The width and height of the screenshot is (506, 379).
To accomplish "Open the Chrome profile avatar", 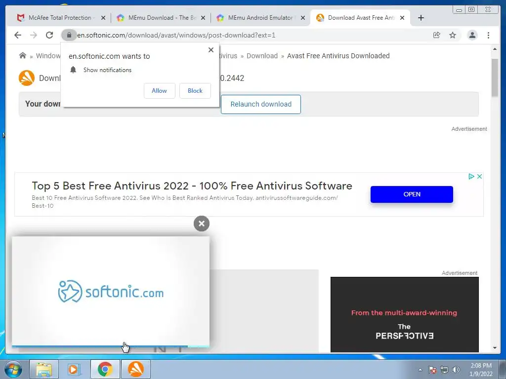I will (472, 35).
